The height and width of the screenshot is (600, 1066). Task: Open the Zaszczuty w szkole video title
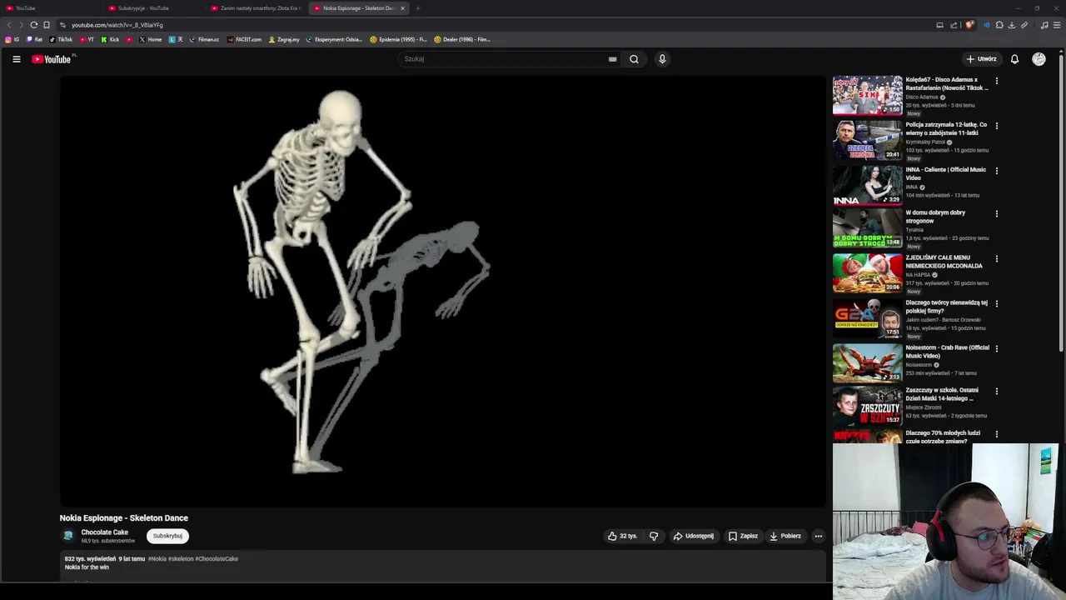click(943, 394)
